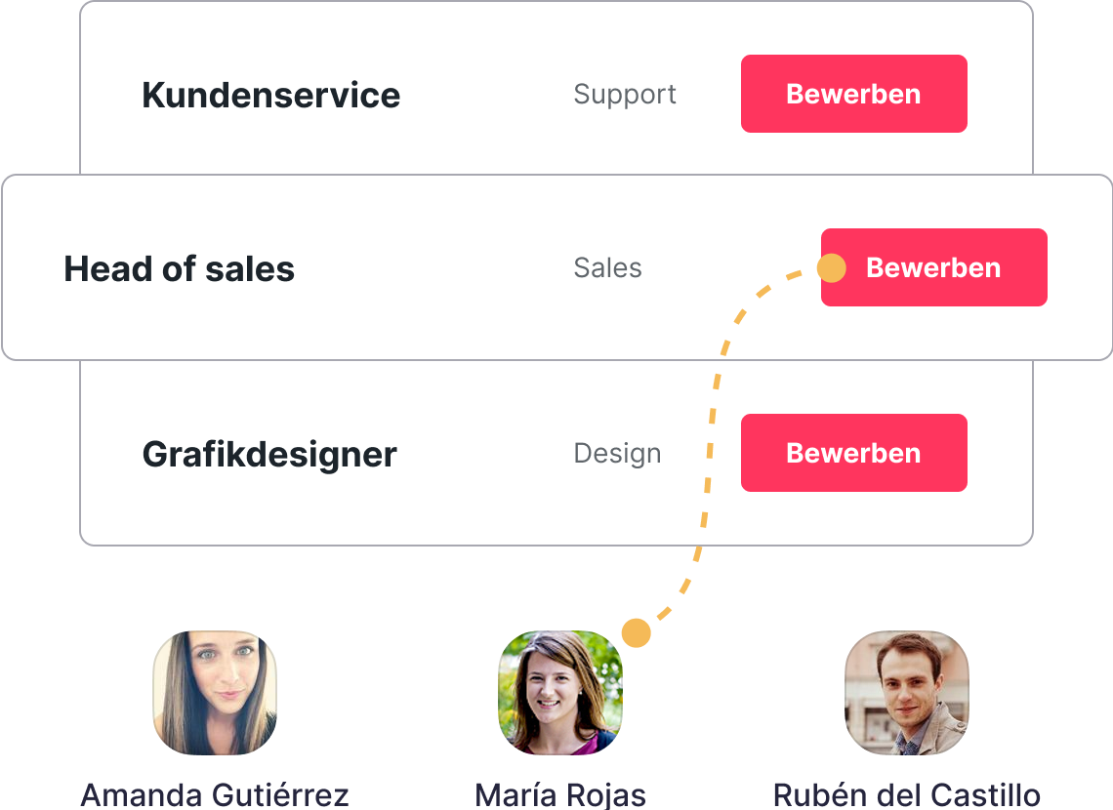Click the Sales department label
Image resolution: width=1113 pixels, height=810 pixels.
[607, 267]
